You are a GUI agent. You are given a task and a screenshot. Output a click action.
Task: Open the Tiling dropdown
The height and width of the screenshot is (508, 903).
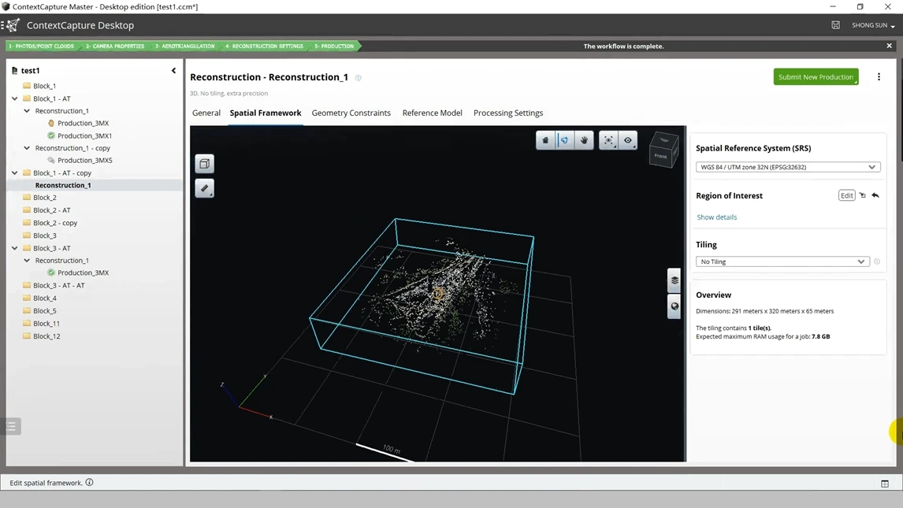(782, 261)
